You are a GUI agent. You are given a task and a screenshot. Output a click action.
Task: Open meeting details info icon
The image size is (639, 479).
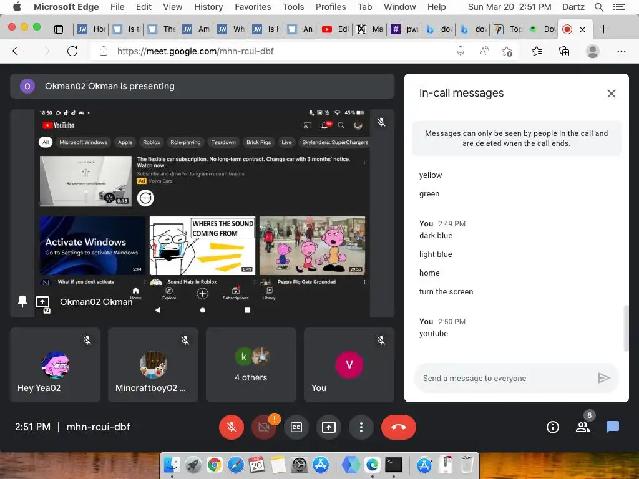(553, 427)
